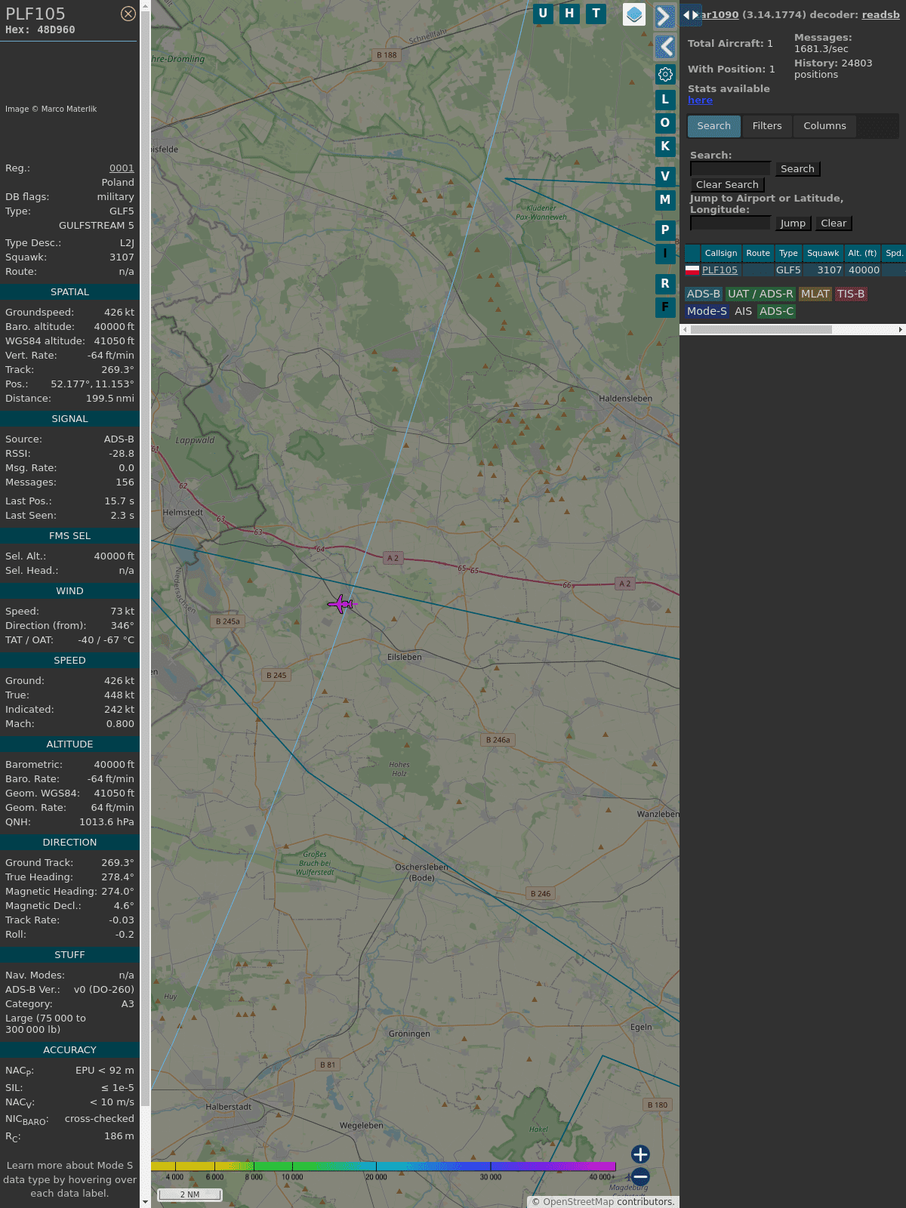Select the PLF105 callsign in table
The width and height of the screenshot is (906, 1208).
pyautogui.click(x=720, y=270)
